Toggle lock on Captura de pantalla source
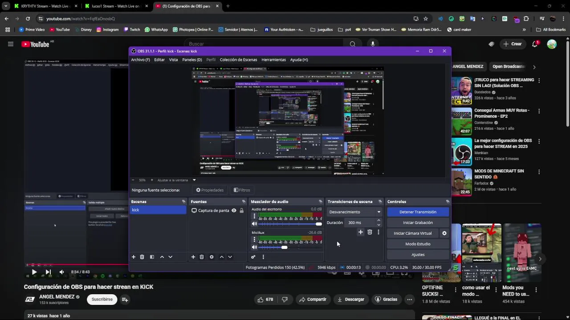The image size is (570, 320). coord(241,211)
